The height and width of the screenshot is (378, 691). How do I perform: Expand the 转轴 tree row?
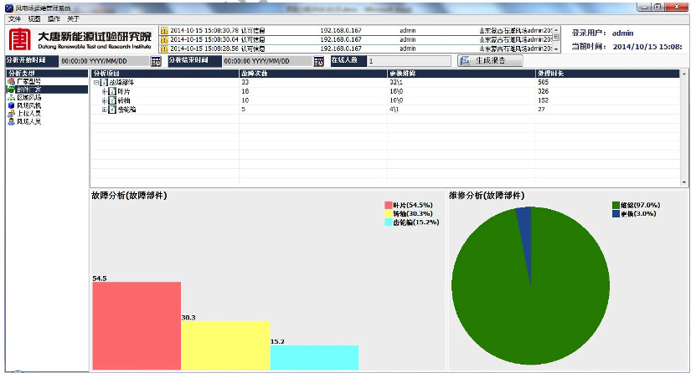105,100
